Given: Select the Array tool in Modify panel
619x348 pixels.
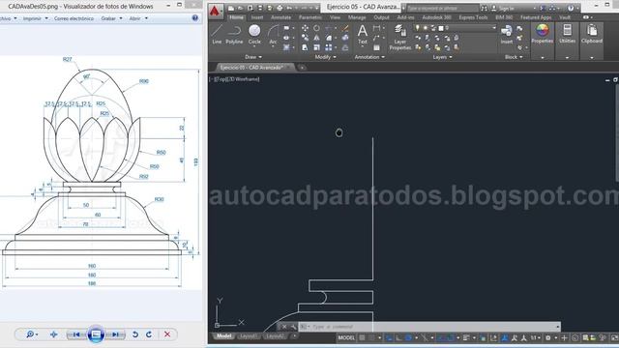Looking at the screenshot, I should [329, 47].
